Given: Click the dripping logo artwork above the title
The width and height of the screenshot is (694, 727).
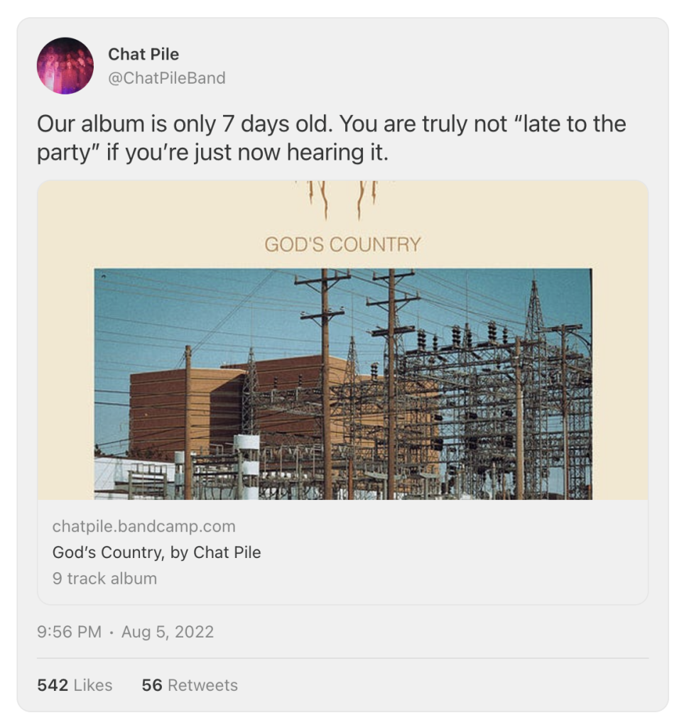Looking at the screenshot, I should click(342, 199).
